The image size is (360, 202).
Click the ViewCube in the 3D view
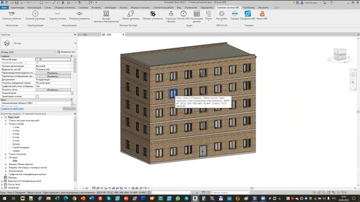click(340, 54)
